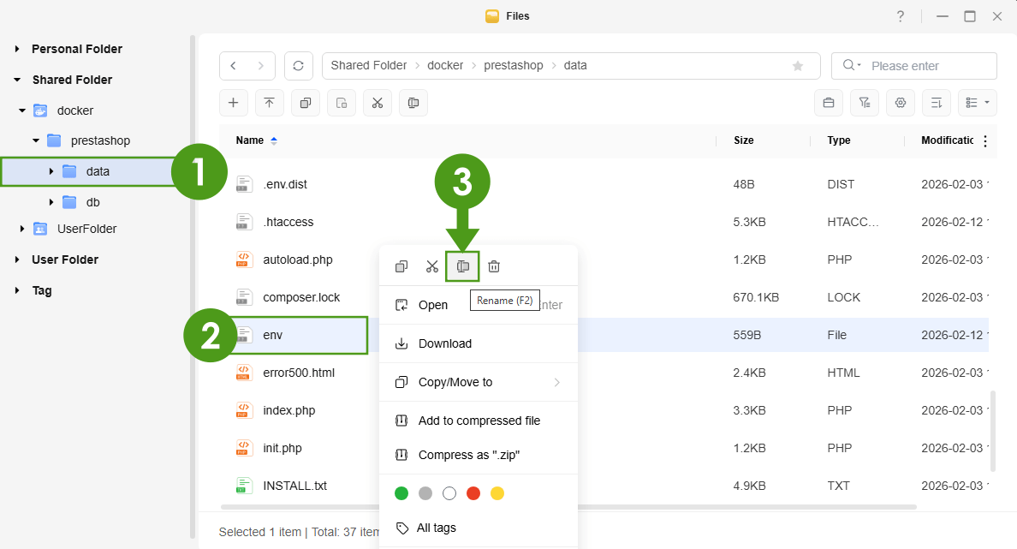Click the scissors Cut icon in the context menu
Screen dimensions: 1017x549
432,266
